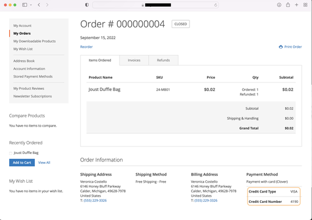Open My Downloadable Products
Viewport: 312px width, 220px height.
point(34,41)
